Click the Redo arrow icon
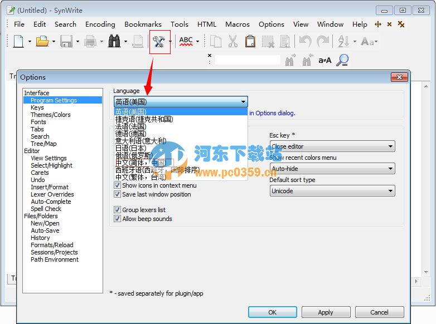Screen dimensions: 436x324 [x=323, y=42]
